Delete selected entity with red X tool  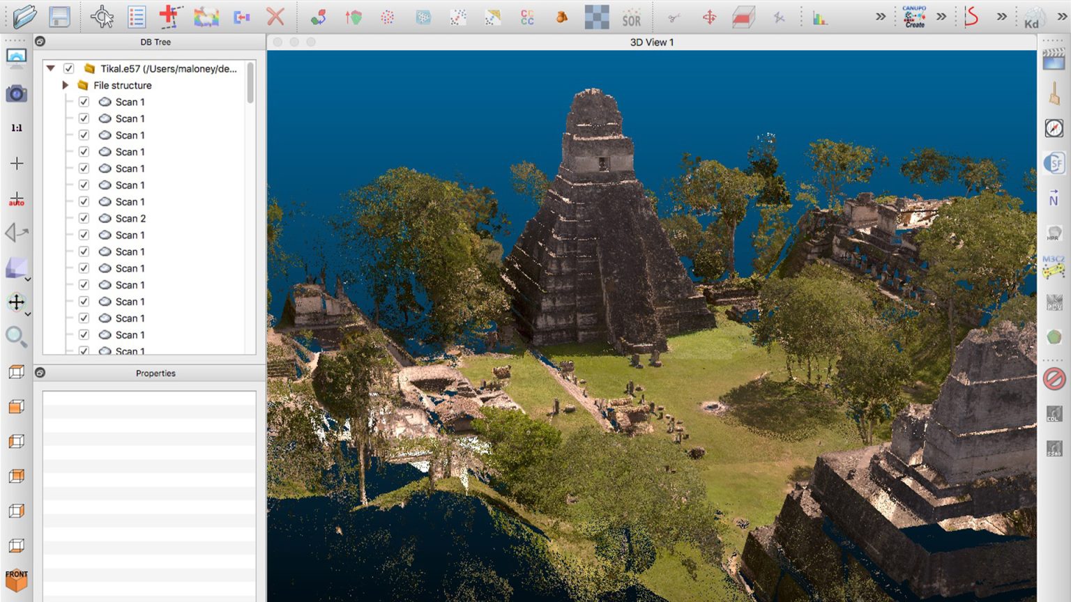[x=275, y=17]
